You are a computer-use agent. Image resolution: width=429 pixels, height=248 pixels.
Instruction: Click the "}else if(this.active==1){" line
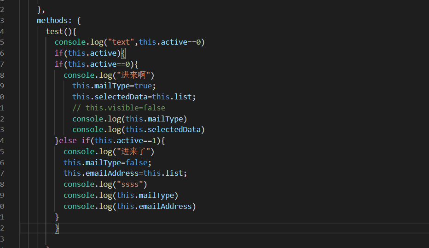coord(110,140)
